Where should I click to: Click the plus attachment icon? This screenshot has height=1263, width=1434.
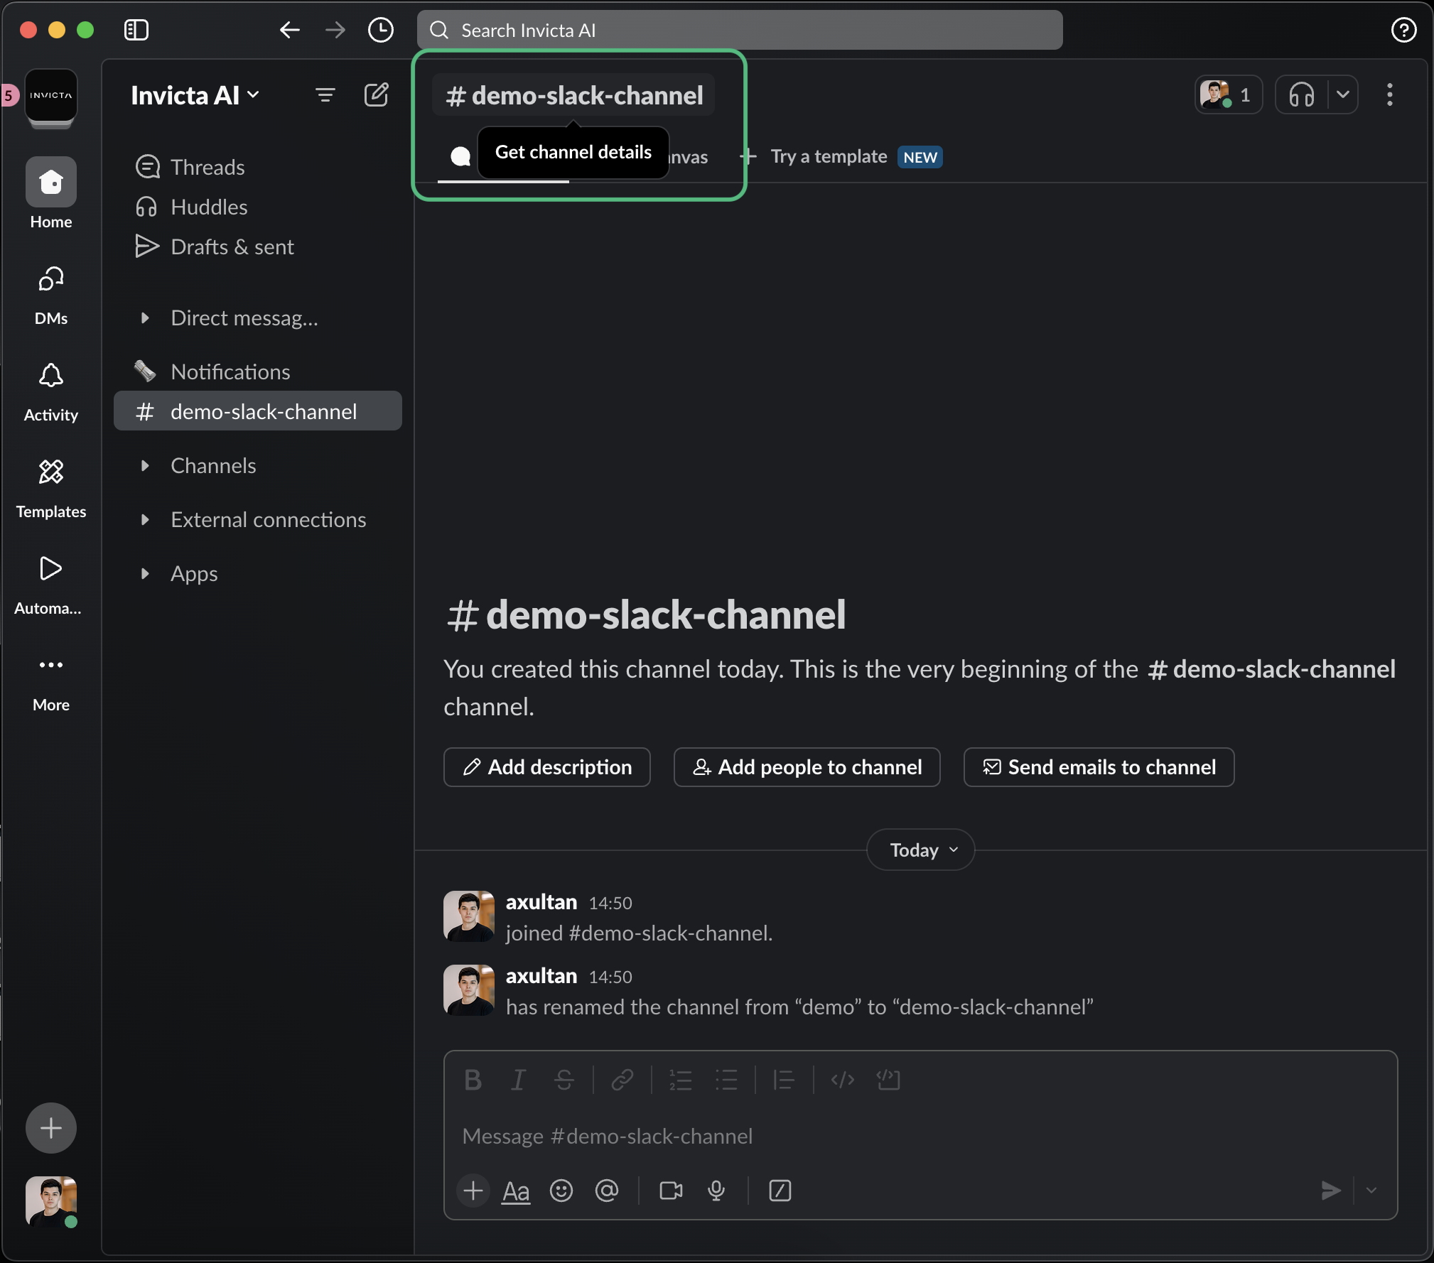(472, 1191)
